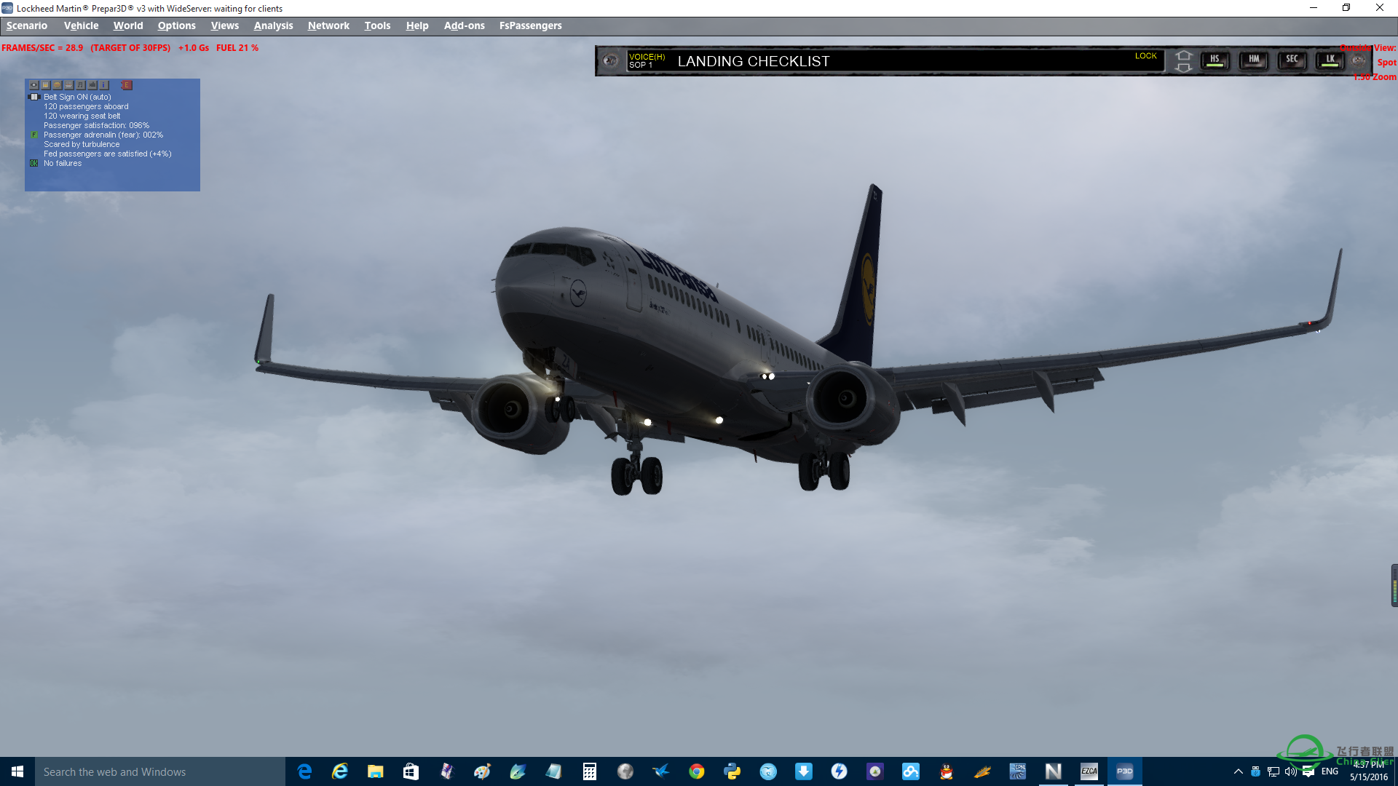1398x786 pixels.
Task: Toggle the No failures status indicator
Action: [34, 163]
